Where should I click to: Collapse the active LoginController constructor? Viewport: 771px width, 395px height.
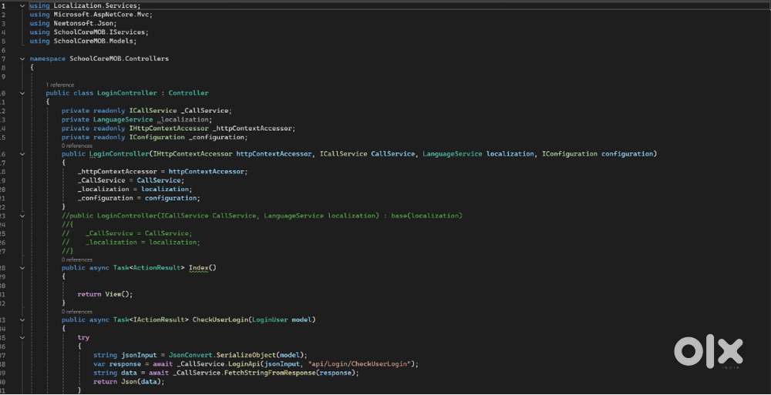(22, 154)
